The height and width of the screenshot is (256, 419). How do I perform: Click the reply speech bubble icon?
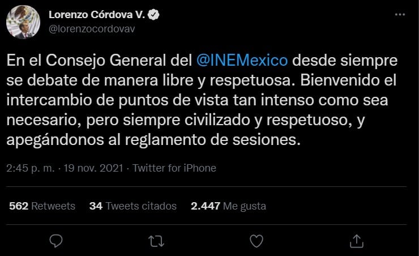click(55, 241)
